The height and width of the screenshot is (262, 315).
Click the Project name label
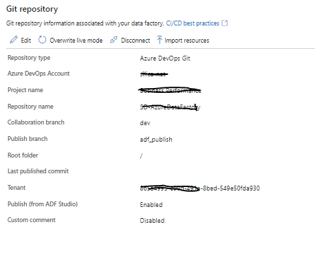[25, 90]
